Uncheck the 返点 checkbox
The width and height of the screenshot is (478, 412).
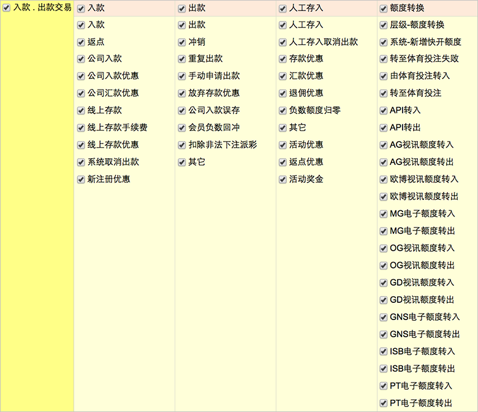[x=81, y=42]
